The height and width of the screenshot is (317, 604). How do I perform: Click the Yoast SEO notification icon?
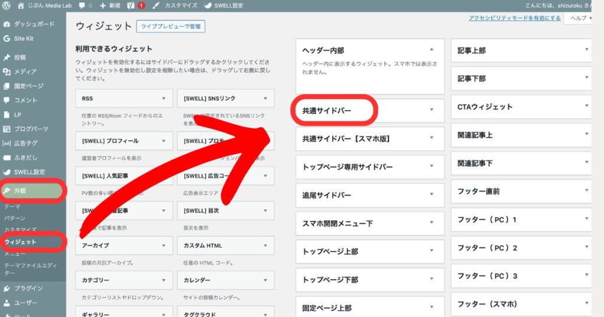[128, 5]
